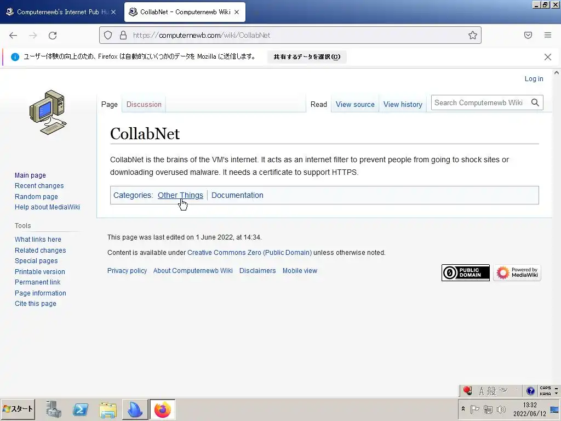This screenshot has height=421, width=561.
Task: Click the Powered by MediaWiki badge
Action: (x=517, y=273)
